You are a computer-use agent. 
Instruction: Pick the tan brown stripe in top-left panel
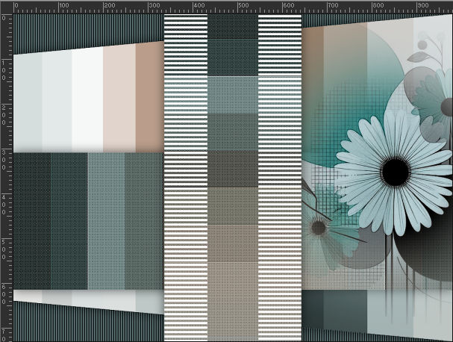tap(149, 96)
